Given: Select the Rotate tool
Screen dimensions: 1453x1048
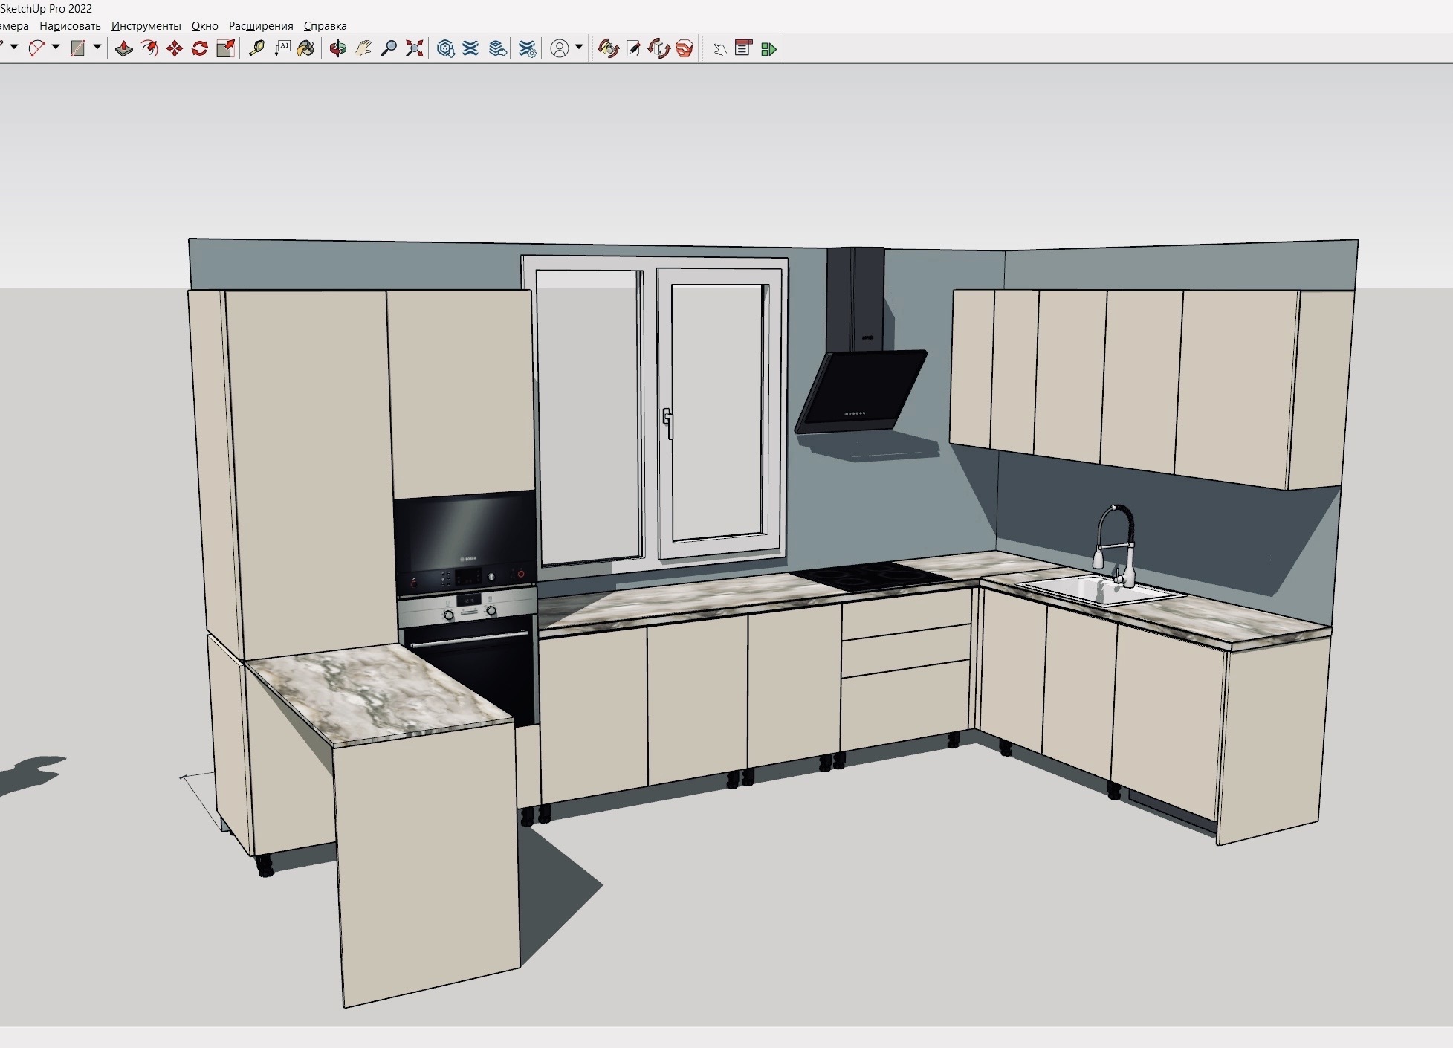Looking at the screenshot, I should pyautogui.click(x=200, y=49).
